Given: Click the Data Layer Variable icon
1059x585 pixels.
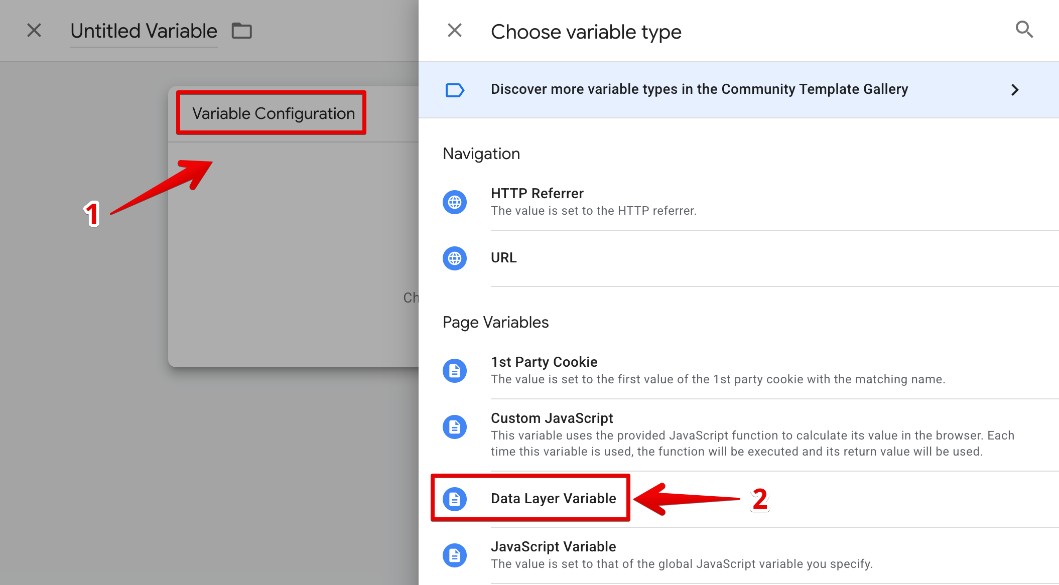Looking at the screenshot, I should pyautogui.click(x=455, y=499).
